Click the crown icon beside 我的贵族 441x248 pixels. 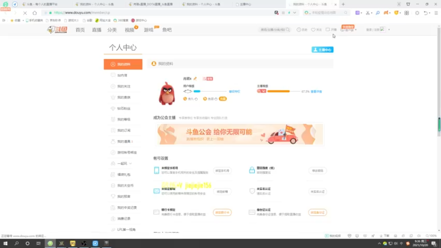(x=113, y=98)
